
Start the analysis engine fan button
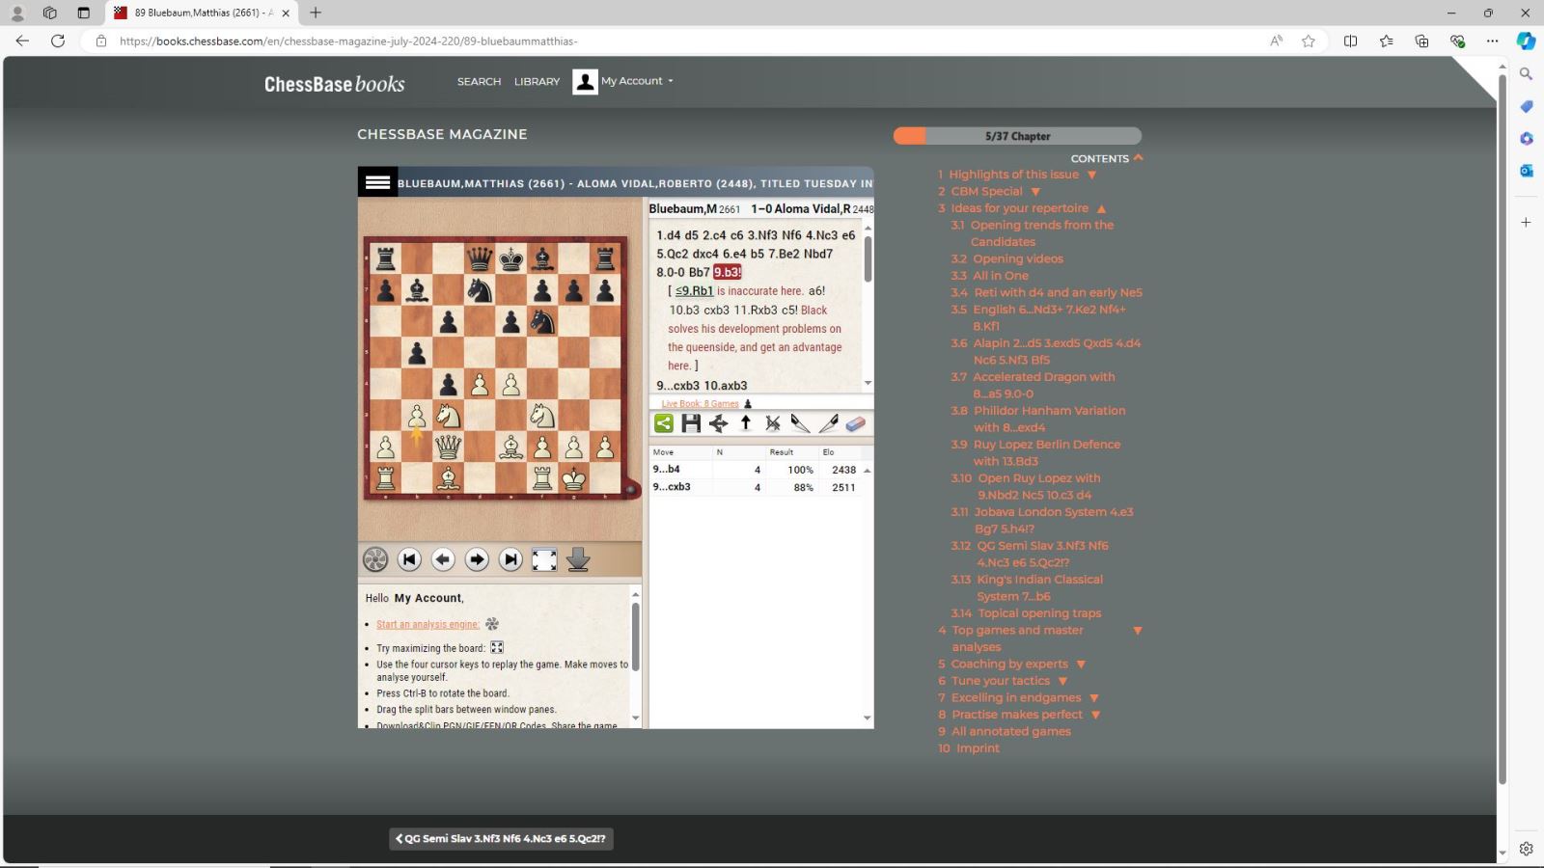coord(375,559)
